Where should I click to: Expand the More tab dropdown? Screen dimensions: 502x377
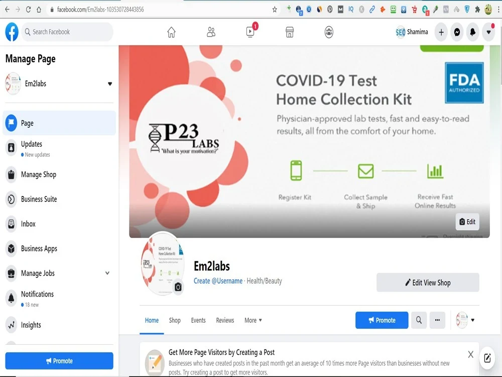tap(253, 320)
